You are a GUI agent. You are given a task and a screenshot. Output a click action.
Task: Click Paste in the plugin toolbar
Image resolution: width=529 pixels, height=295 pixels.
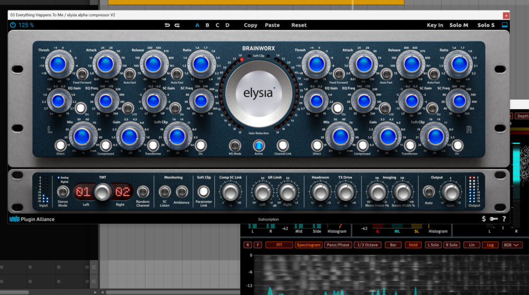pos(272,25)
